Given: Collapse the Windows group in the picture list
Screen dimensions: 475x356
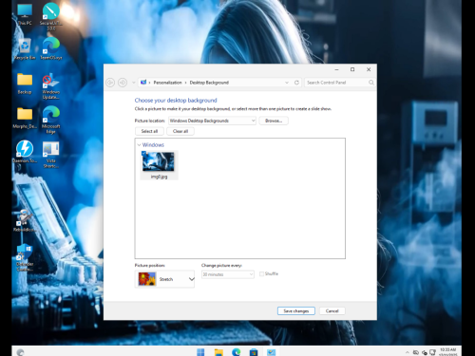Looking at the screenshot, I should pos(139,145).
